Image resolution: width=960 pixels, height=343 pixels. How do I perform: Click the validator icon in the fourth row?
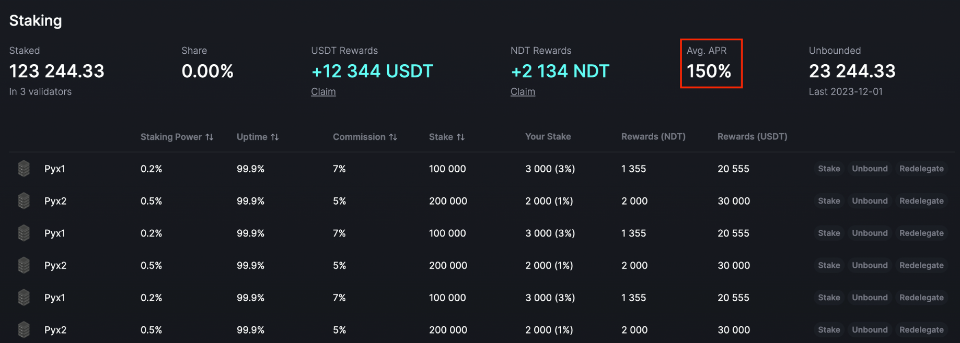pos(24,265)
